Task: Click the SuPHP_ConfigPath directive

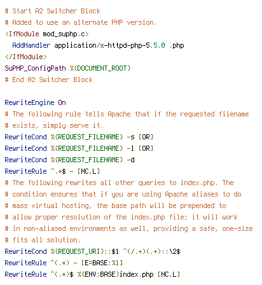Action: click(35, 68)
